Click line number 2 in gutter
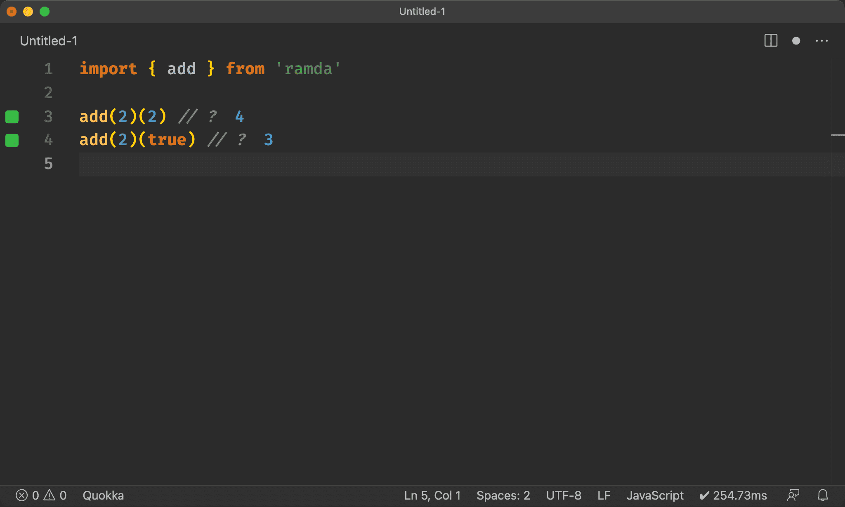Screen dimensions: 845x507 coord(49,92)
